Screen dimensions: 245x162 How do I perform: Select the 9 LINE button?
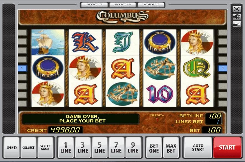click(133, 148)
